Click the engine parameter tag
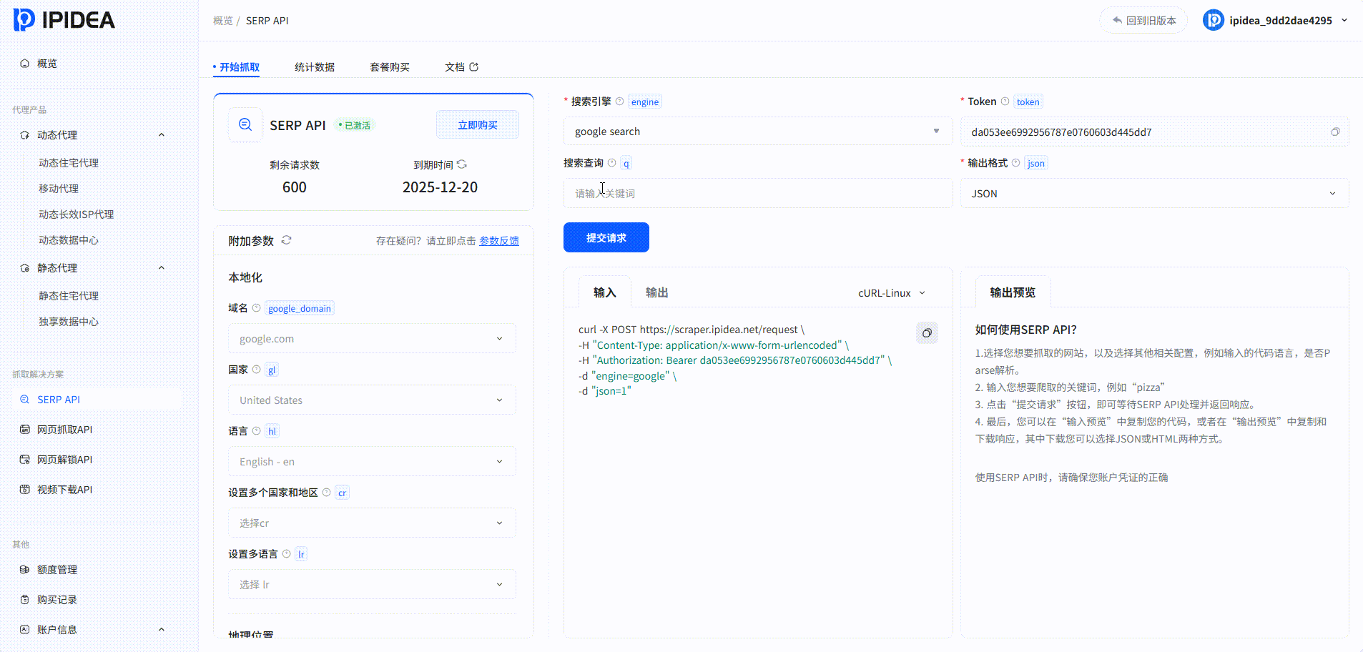 tap(645, 102)
